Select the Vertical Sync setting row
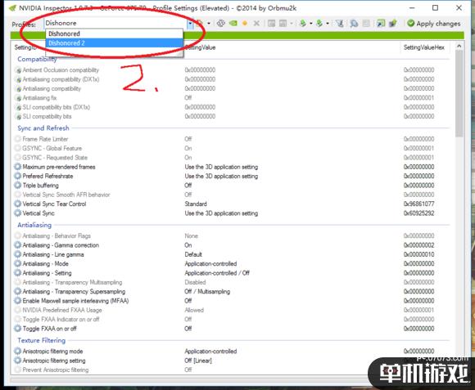This screenshot has width=475, height=390. tap(232, 213)
